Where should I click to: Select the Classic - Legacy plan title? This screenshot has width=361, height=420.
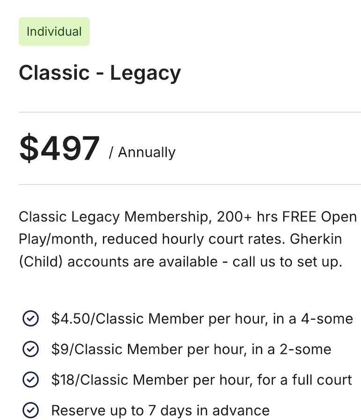(99, 73)
